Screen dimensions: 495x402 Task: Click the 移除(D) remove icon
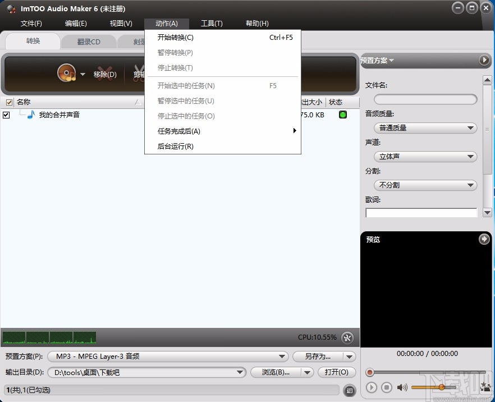(106, 74)
